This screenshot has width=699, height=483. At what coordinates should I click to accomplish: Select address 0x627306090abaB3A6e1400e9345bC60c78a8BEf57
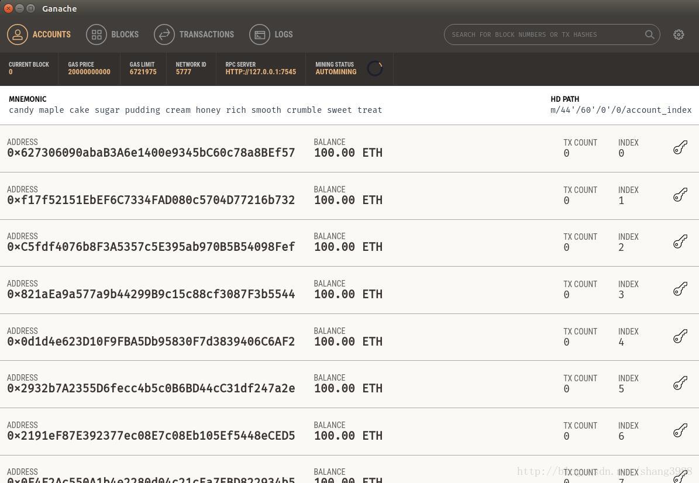tap(151, 153)
